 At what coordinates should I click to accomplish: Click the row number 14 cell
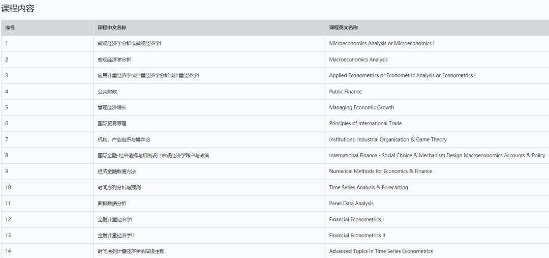point(8,251)
